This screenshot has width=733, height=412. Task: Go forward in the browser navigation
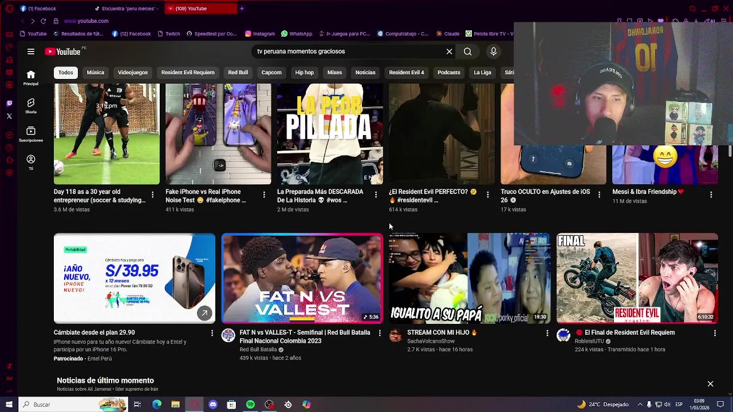point(33,21)
